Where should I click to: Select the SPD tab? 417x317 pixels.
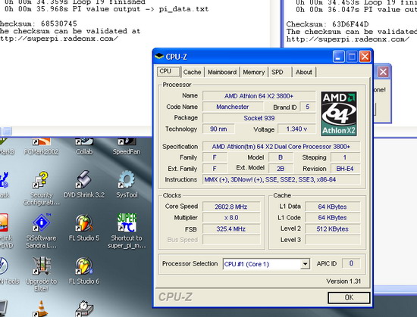pos(279,72)
